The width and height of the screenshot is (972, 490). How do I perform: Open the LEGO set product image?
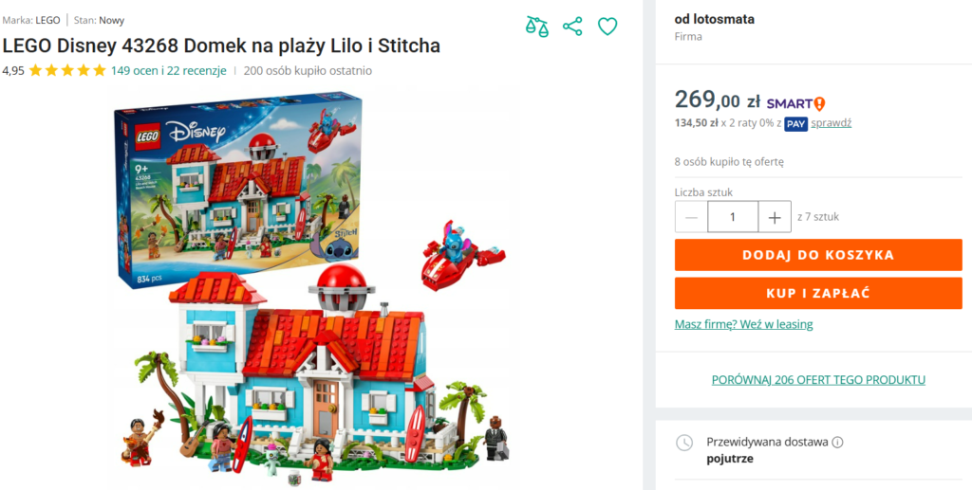pos(313,284)
